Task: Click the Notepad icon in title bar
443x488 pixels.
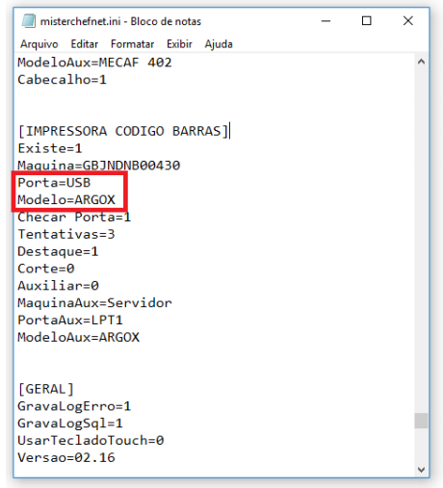Action: pyautogui.click(x=29, y=21)
